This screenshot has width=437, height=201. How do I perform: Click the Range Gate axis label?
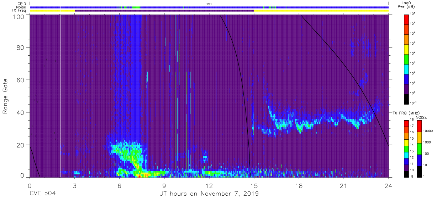pyautogui.click(x=6, y=96)
